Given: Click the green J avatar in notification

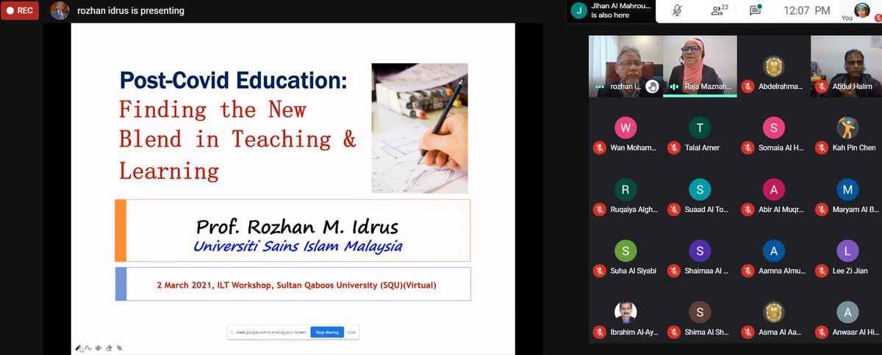Looking at the screenshot, I should [x=579, y=10].
